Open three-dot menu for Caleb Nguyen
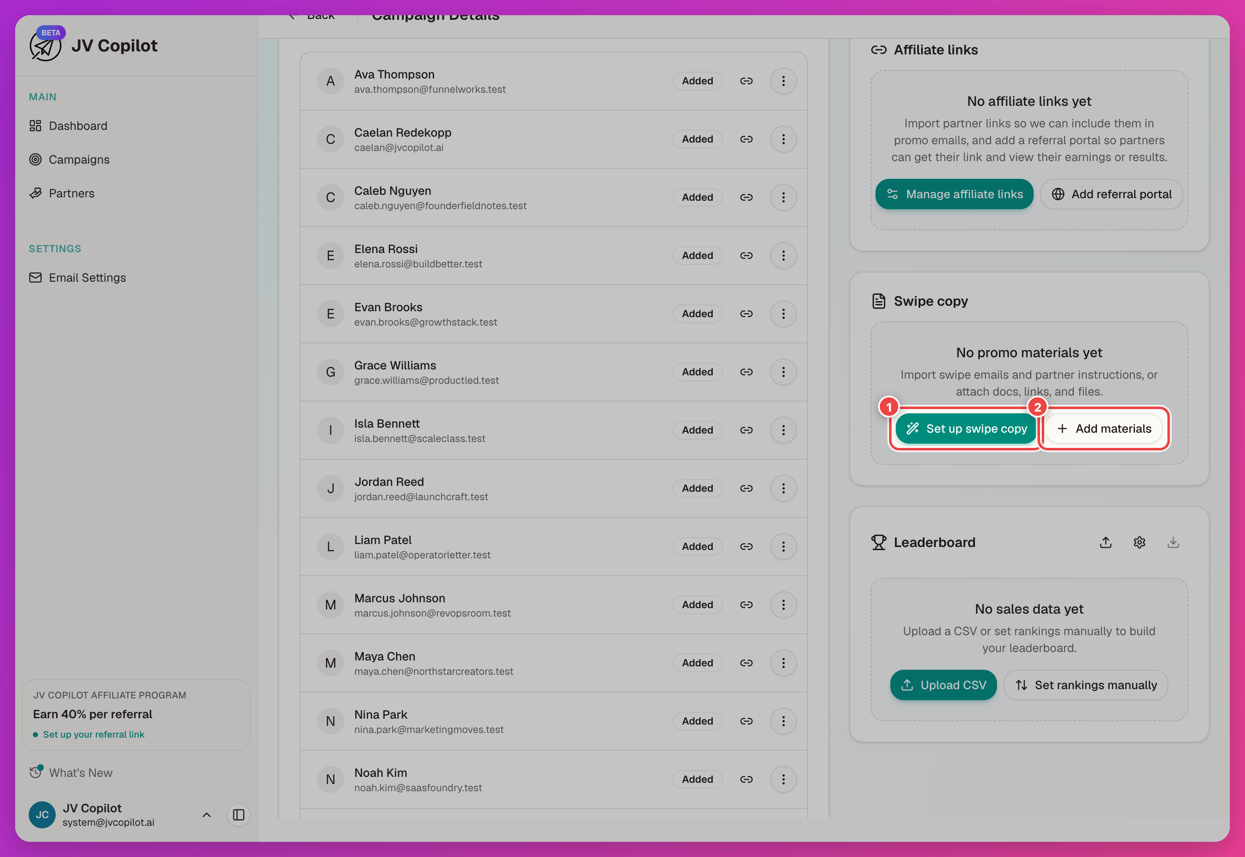This screenshot has width=1245, height=857. tap(783, 198)
